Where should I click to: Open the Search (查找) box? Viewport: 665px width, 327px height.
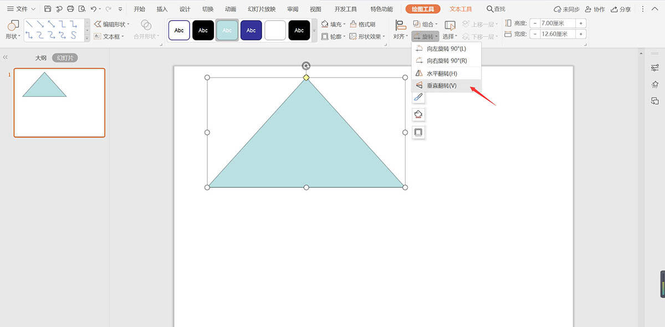point(496,9)
